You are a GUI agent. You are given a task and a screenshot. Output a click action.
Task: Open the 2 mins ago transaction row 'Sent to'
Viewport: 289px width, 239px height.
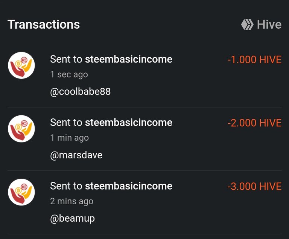tap(144, 202)
